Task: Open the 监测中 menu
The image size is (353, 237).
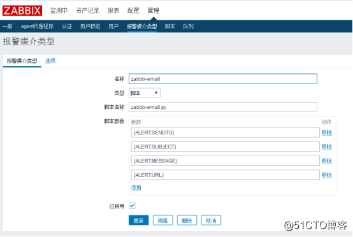Action: pyautogui.click(x=59, y=11)
